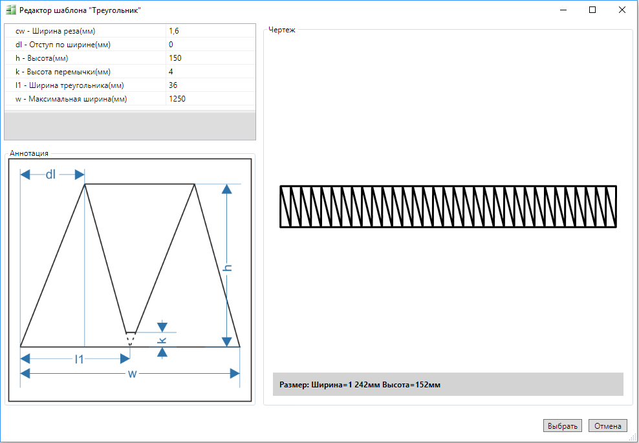Click the app icon in title bar

[10, 10]
